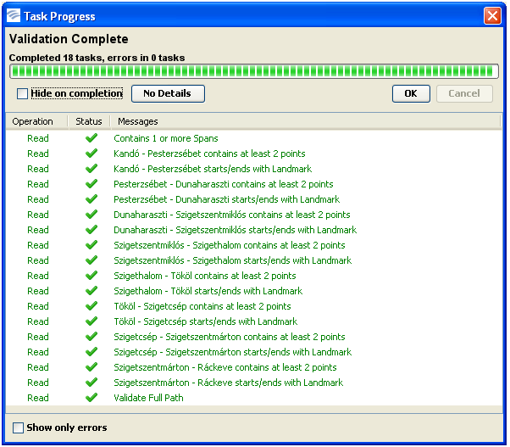Click checkmark for Szigetcsép - Szigetszentmárton contains 2 points
Image resolution: width=510 pixels, height=447 pixels.
tap(91, 337)
